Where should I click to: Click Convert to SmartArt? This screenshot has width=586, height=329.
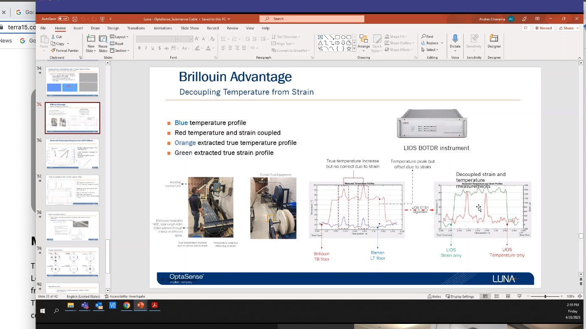tap(291, 51)
